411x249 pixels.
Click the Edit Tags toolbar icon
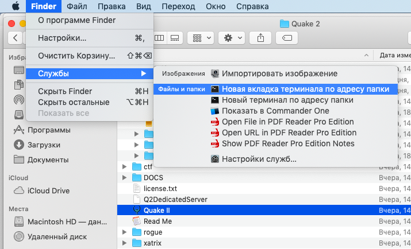(287, 38)
